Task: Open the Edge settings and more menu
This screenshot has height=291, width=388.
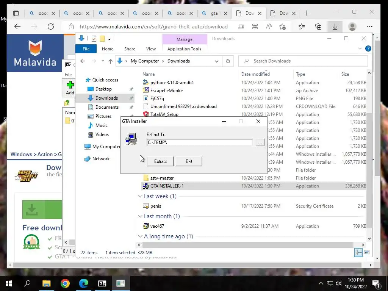Action: pos(370,27)
